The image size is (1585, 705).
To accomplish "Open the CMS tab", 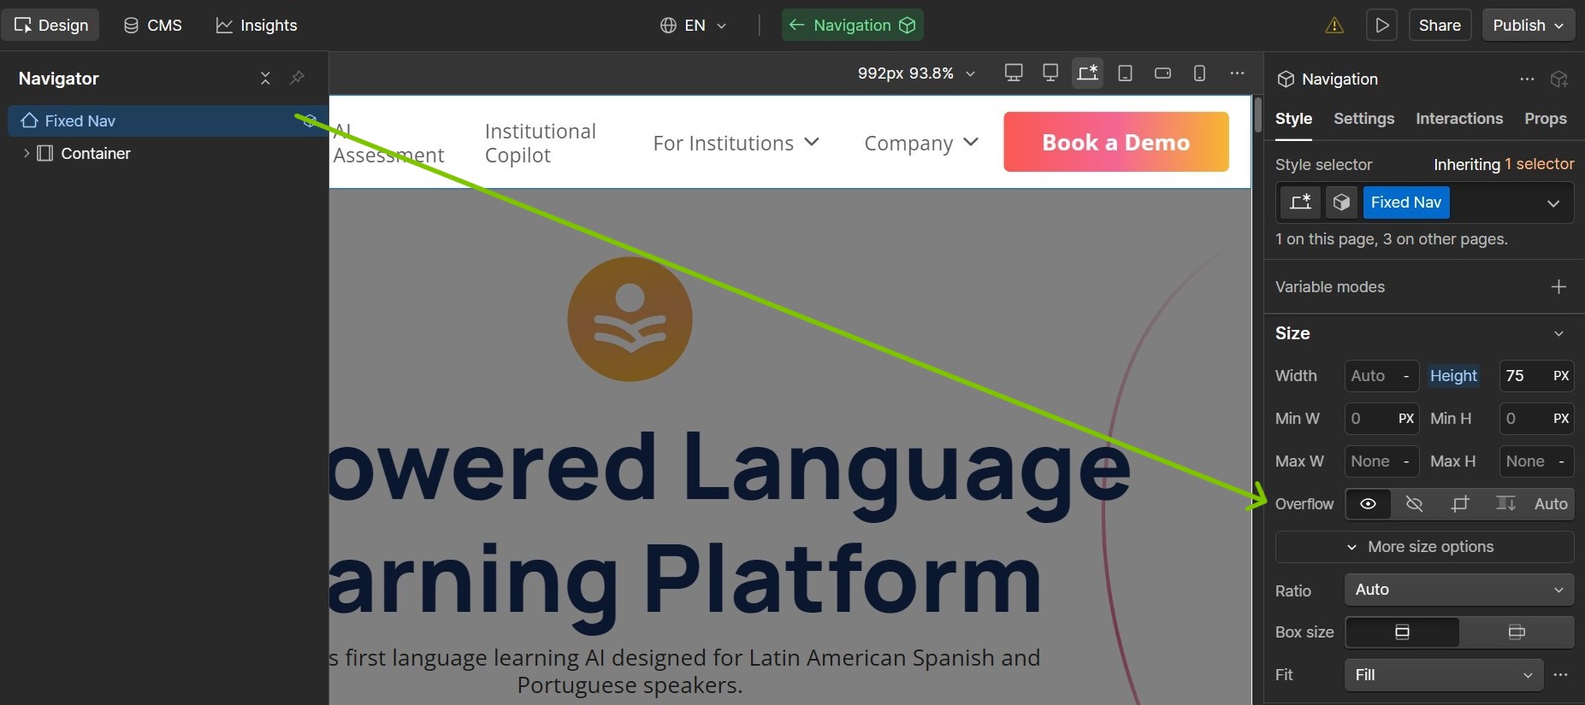I will pyautogui.click(x=153, y=26).
